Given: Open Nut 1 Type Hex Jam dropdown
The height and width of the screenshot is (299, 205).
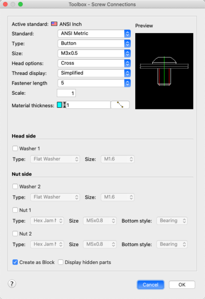Looking at the screenshot, I should click(47, 221).
